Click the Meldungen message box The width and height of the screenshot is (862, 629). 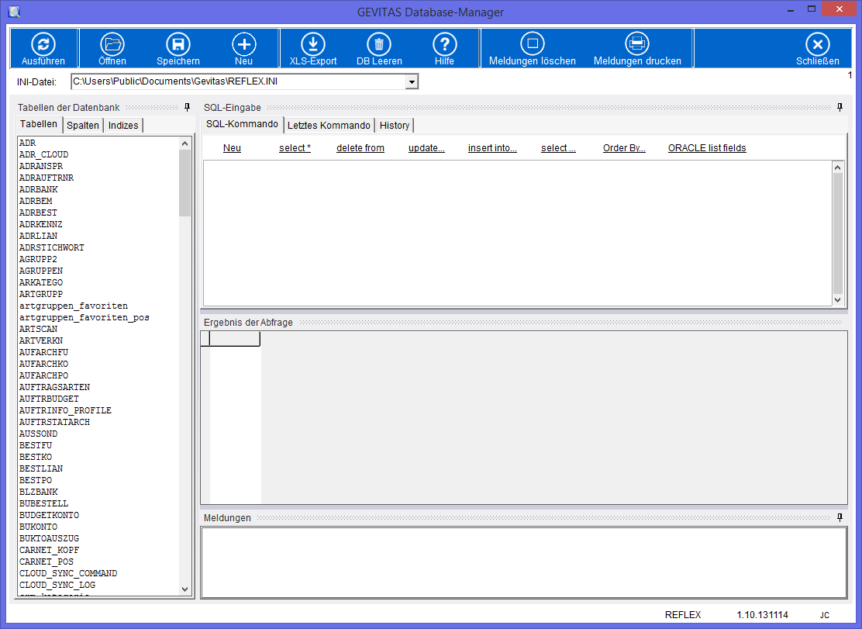(524, 562)
